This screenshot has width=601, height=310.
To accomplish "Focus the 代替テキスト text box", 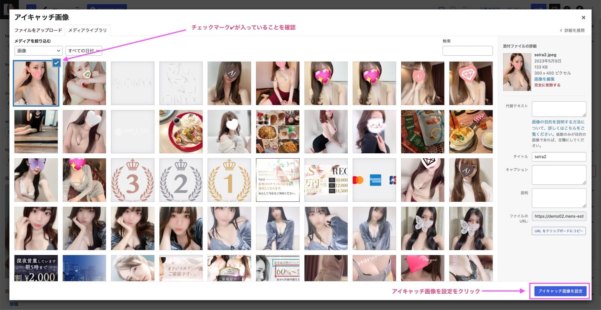I will click(559, 109).
